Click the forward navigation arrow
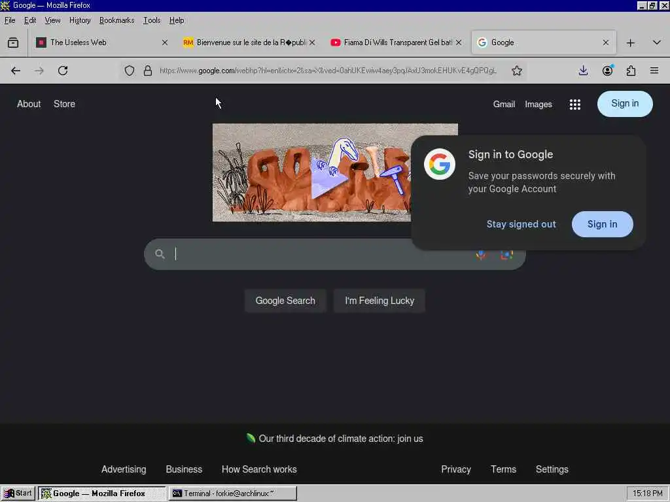This screenshot has height=502, width=670. pos(39,71)
